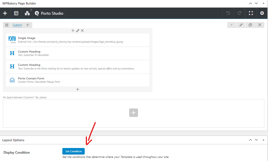Click 'Contact Forms: Newsletter Popup Form' text

39,82
